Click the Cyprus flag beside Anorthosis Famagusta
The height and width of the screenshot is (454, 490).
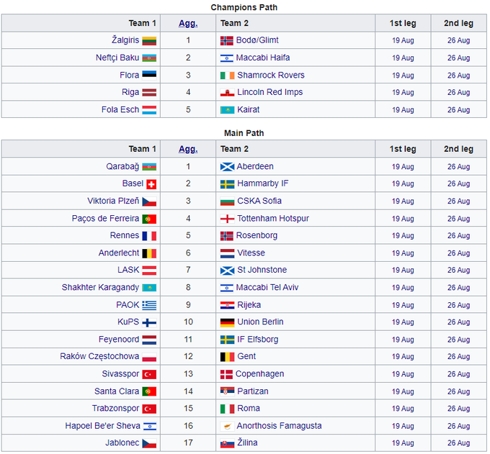coord(226,426)
